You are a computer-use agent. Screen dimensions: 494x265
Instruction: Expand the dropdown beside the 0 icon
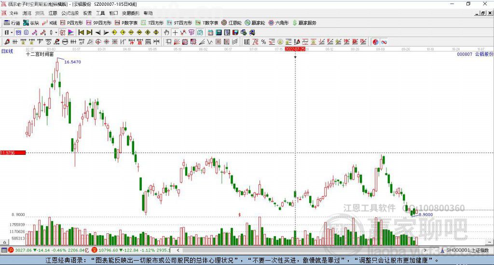pos(56,33)
